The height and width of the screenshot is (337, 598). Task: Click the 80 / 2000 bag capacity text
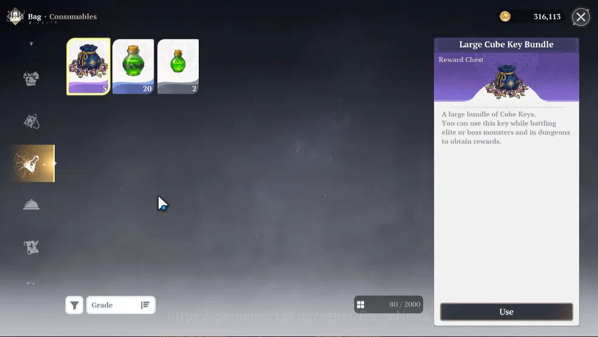405,305
